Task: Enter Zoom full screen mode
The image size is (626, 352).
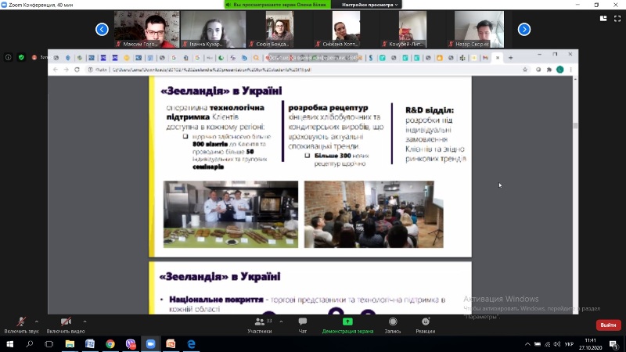Action: pyautogui.click(x=617, y=18)
